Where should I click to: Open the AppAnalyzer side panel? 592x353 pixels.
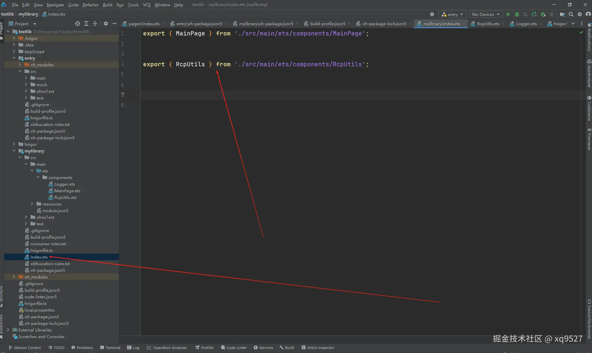coord(589,73)
